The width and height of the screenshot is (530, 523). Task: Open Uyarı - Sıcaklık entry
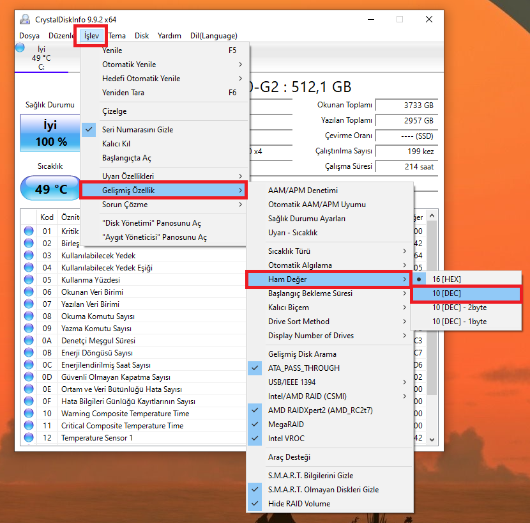point(330,233)
